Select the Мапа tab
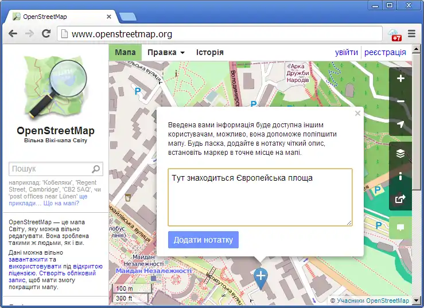424x308 pixels. 125,52
